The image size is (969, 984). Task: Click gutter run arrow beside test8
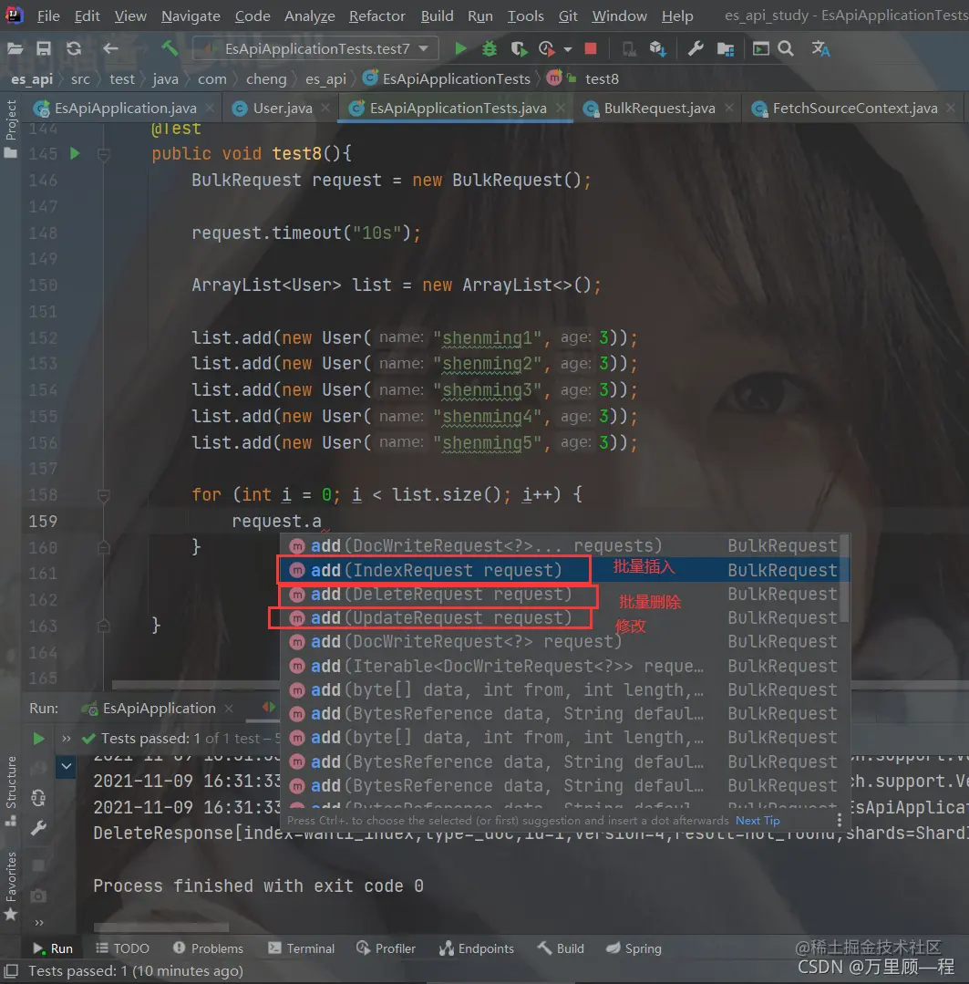coord(75,153)
